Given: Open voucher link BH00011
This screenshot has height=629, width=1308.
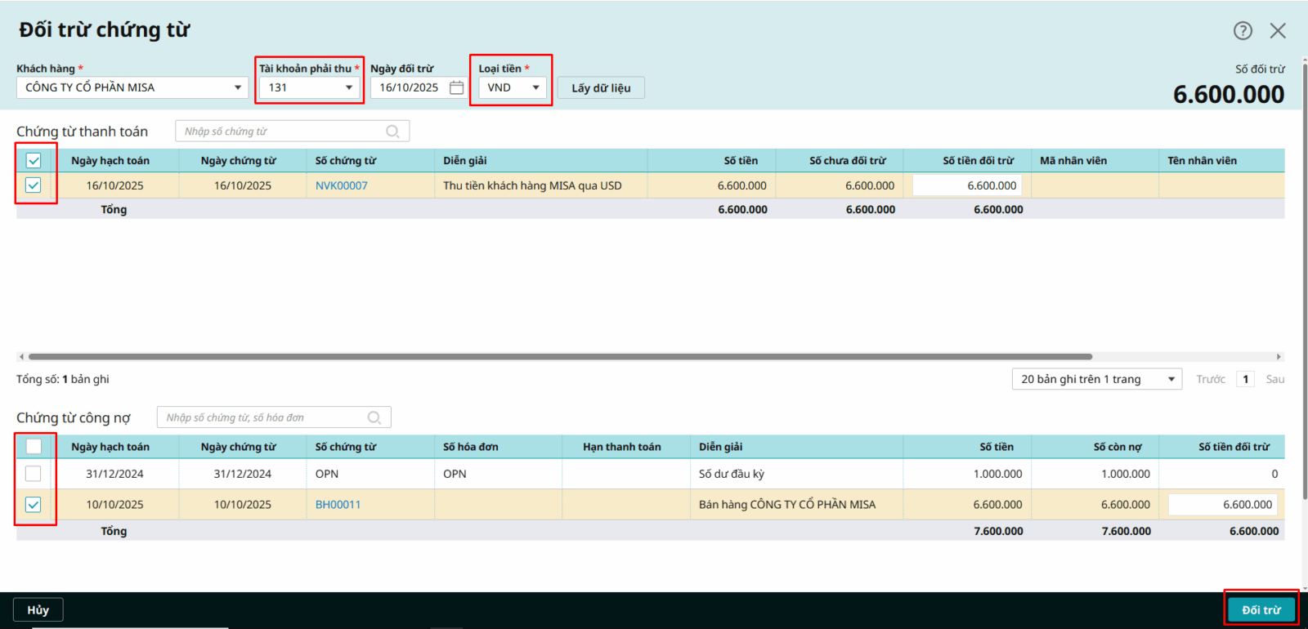Looking at the screenshot, I should pos(338,505).
